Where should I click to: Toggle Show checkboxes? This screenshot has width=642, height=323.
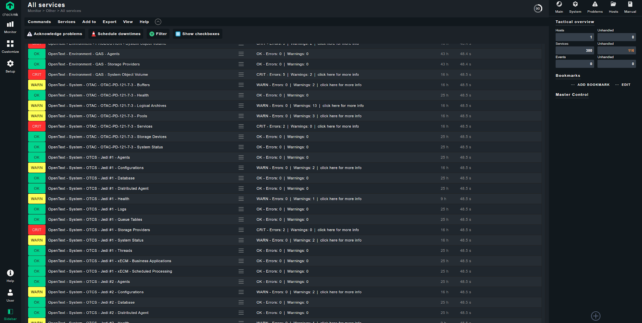click(x=197, y=34)
